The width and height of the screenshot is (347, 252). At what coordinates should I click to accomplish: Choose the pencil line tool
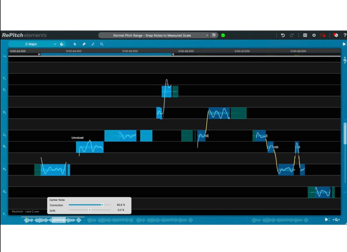93,44
